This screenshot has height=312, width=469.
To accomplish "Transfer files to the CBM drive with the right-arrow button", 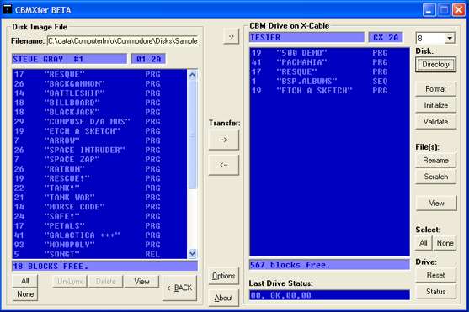I will (223, 140).
